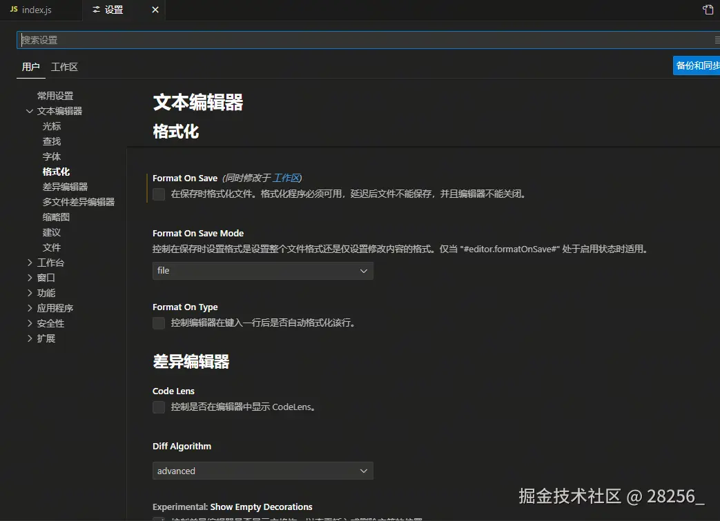Click the Diff Algorithm setting title

(182, 447)
